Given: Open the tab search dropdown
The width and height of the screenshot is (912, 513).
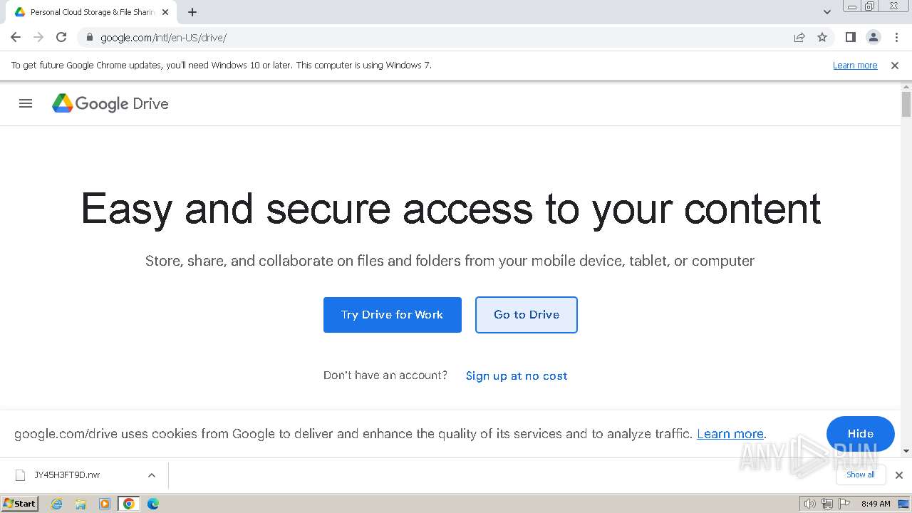Looking at the screenshot, I should tap(826, 12).
